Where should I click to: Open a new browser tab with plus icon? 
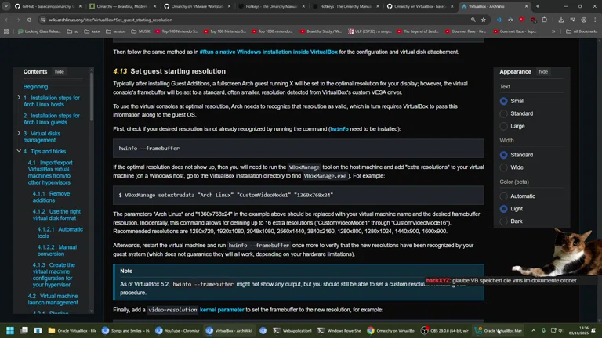point(537,6)
